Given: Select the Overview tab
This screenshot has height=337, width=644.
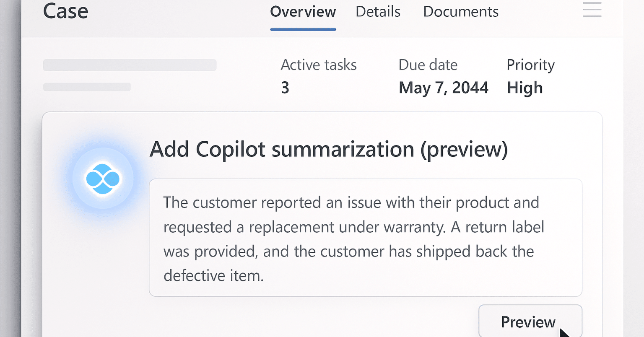Looking at the screenshot, I should pos(303,12).
